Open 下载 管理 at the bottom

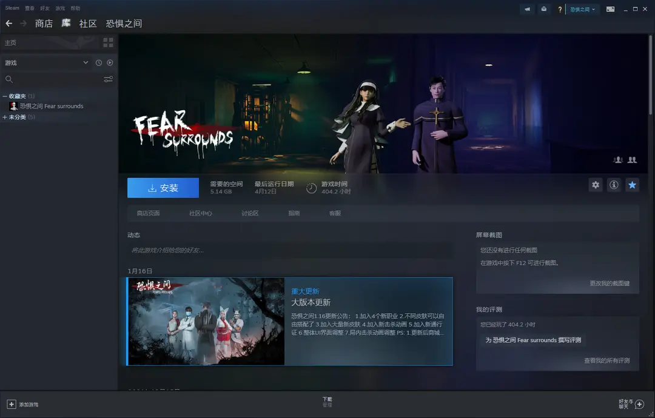327,402
